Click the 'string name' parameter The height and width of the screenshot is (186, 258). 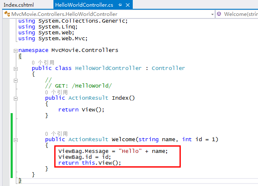tap(157, 139)
